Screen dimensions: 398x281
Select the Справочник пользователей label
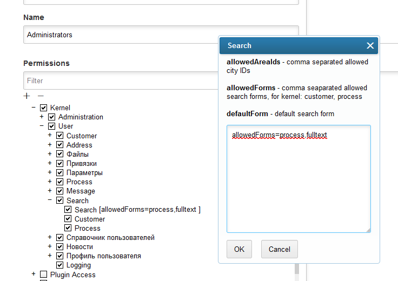coord(110,237)
